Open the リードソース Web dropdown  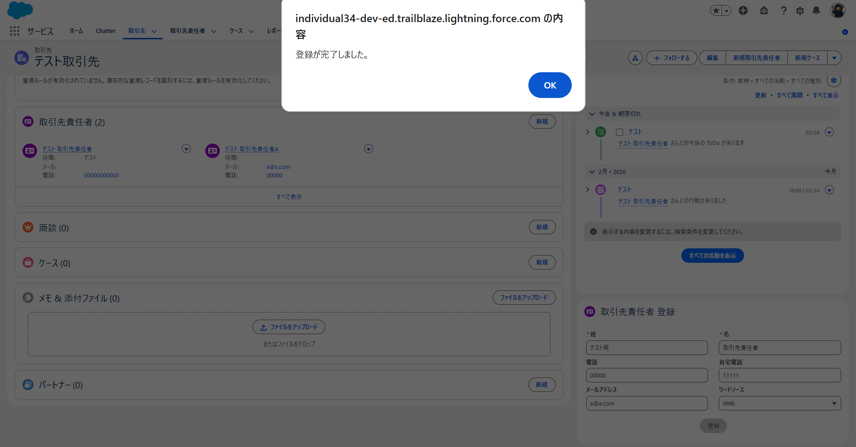[779, 403]
